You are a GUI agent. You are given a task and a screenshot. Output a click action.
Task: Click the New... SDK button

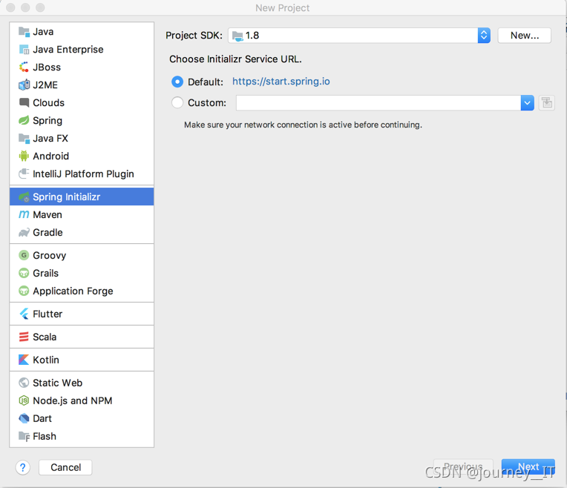point(525,36)
